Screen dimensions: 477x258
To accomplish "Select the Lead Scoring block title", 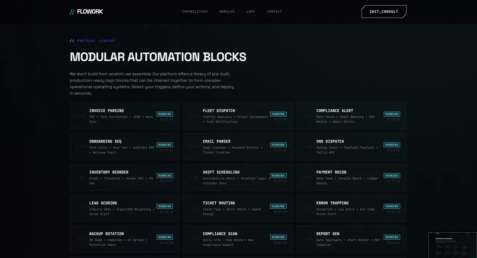I will 103,203.
